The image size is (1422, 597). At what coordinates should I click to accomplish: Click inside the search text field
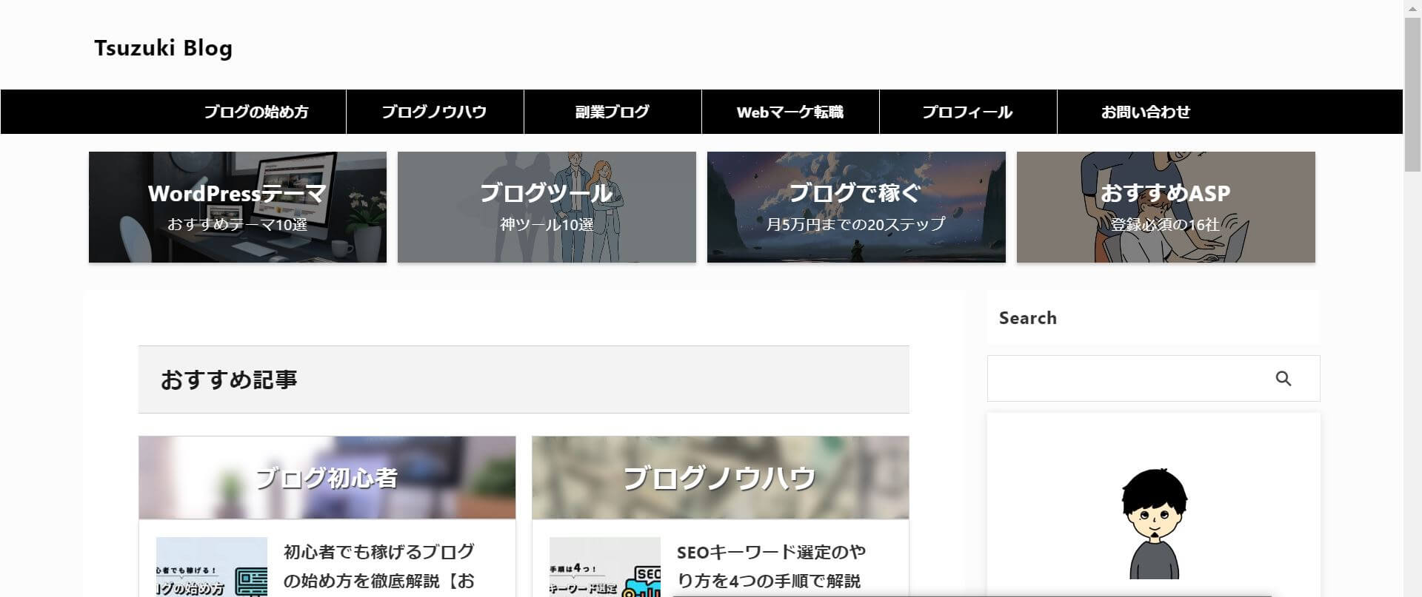[1126, 379]
